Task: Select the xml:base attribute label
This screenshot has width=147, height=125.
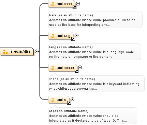Action: click(64, 4)
